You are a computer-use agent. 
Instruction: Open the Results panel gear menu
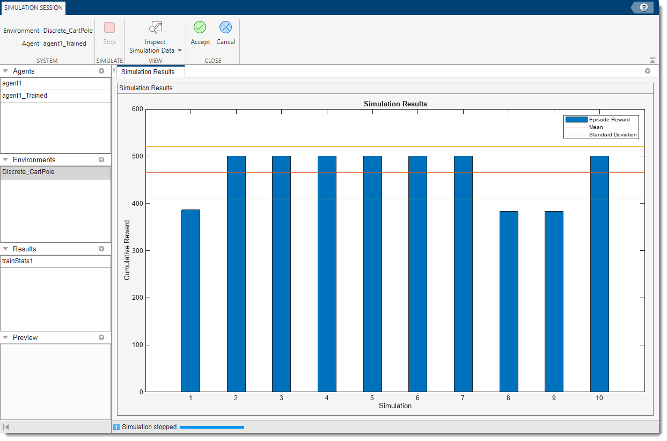tap(101, 249)
